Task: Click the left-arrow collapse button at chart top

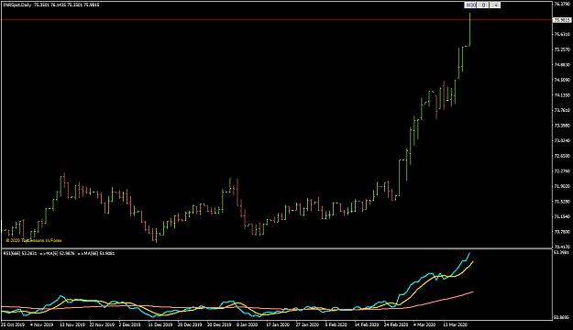Action: coord(495,5)
